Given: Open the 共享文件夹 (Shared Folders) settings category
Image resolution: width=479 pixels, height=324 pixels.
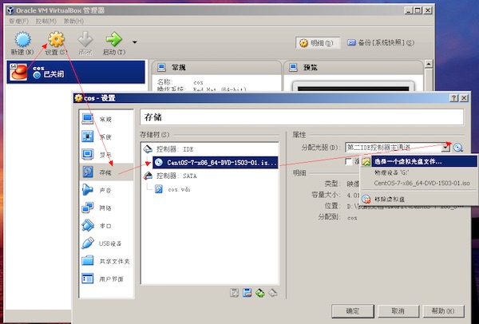Looking at the screenshot, I should pos(106,261).
